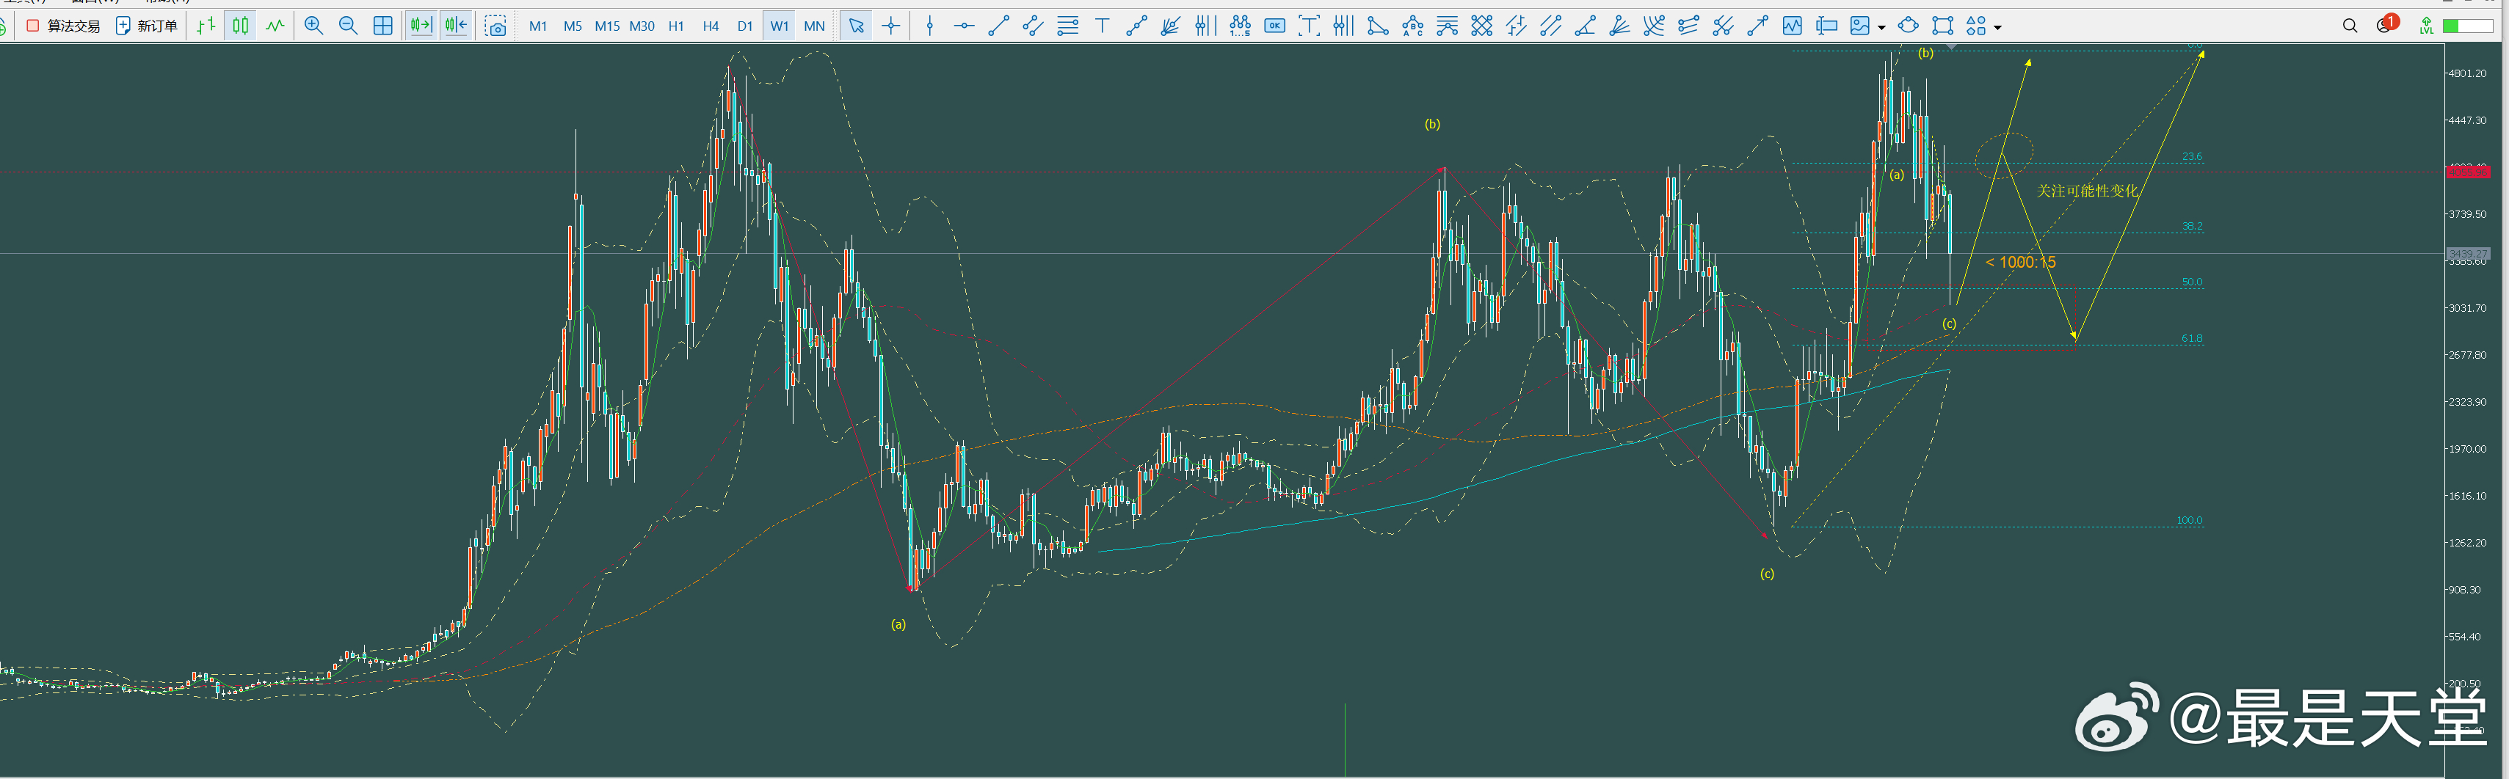This screenshot has height=779, width=2509.
Task: Toggle chart auto-scroll to latest bar
Action: [420, 26]
